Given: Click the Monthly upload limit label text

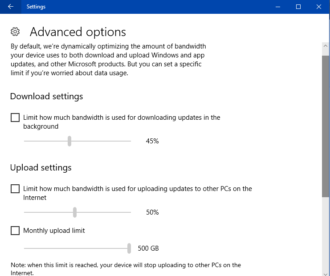Looking at the screenshot, I should coord(54,231).
